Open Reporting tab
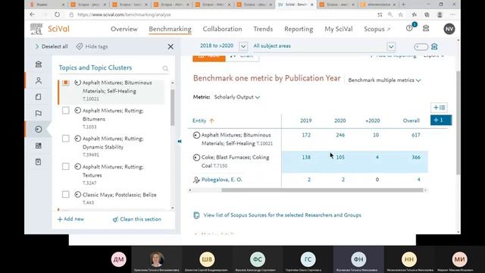The width and height of the screenshot is (485, 273). [299, 29]
